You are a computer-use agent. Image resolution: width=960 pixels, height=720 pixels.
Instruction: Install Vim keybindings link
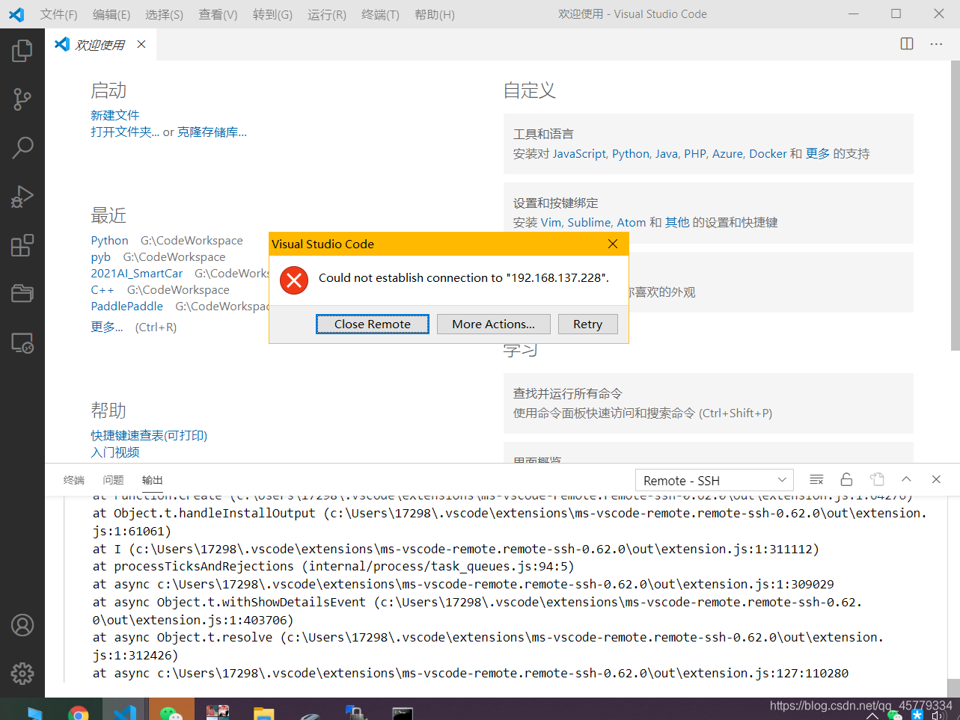pos(551,222)
